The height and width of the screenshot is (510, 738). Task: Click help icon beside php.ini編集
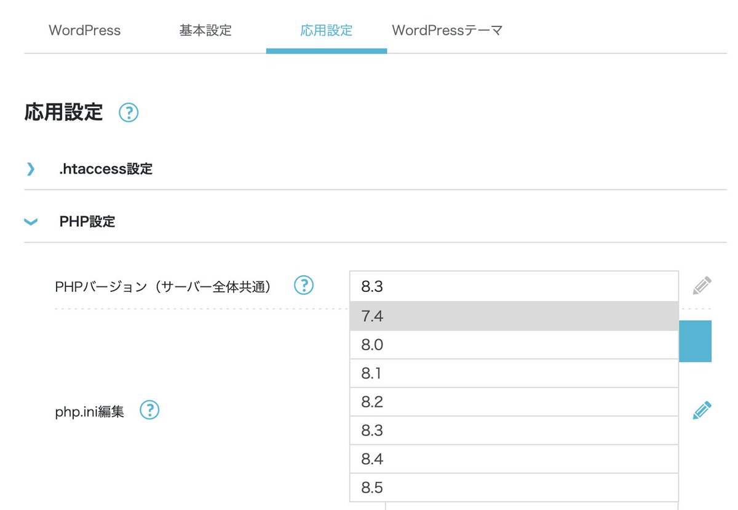point(149,410)
